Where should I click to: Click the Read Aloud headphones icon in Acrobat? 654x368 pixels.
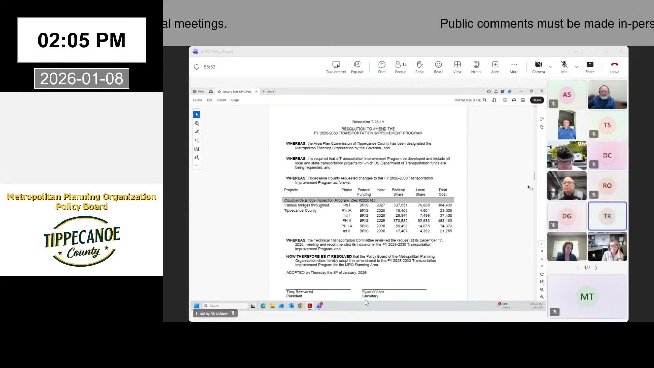coord(494,100)
